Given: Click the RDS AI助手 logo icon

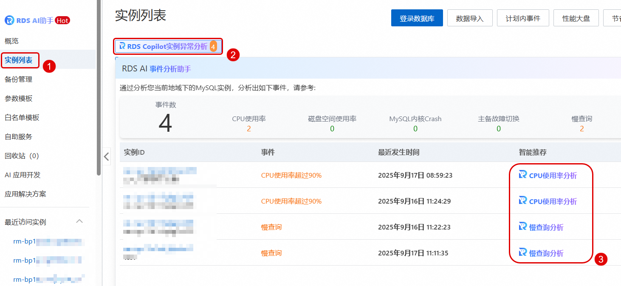Looking at the screenshot, I should point(9,20).
